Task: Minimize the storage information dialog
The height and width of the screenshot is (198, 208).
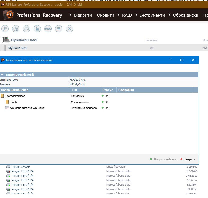Action: pos(170,60)
